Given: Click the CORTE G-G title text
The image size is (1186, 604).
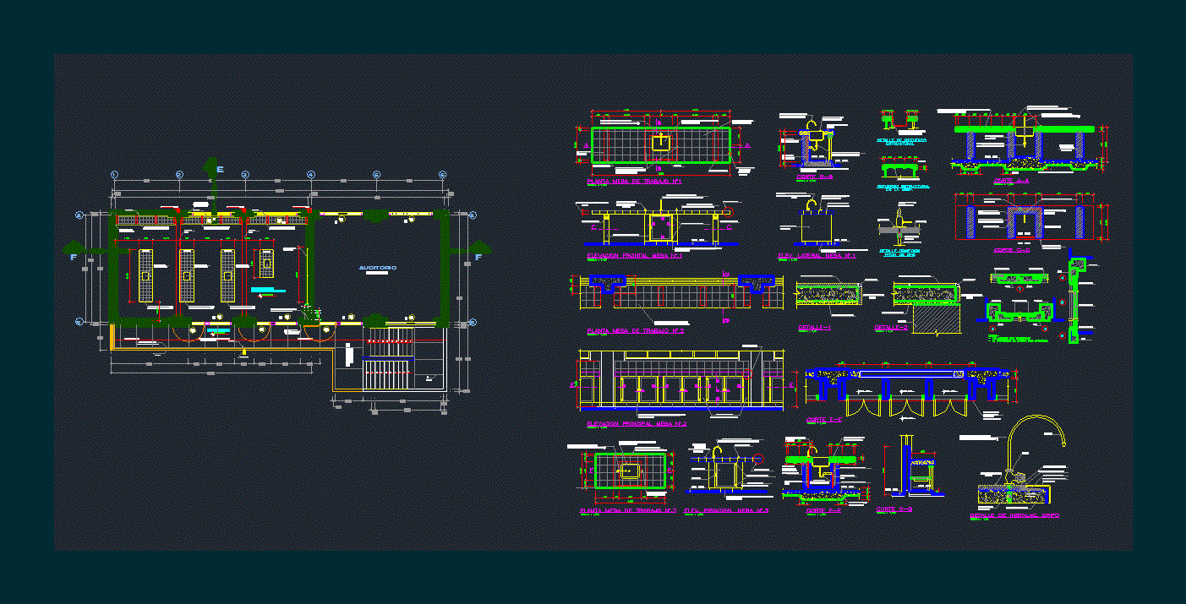Looking at the screenshot, I should tap(894, 509).
